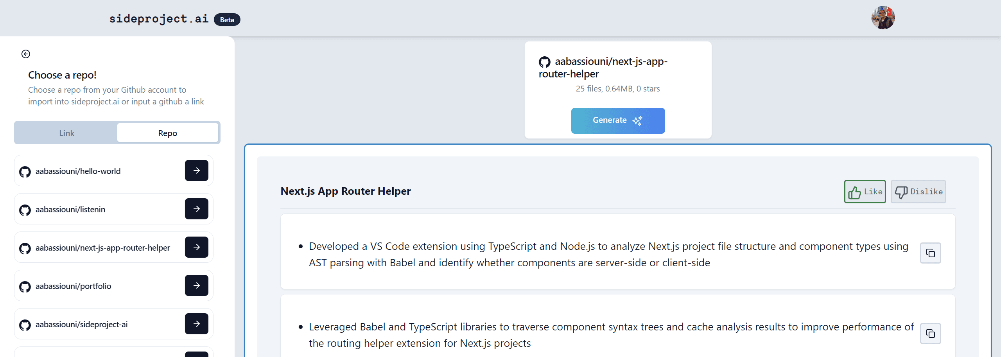Click the back arrow circle icon
1001x357 pixels.
(26, 54)
